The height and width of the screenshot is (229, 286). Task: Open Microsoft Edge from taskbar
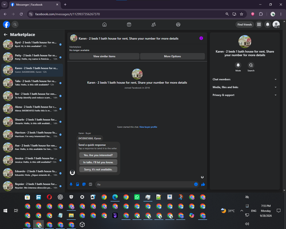115,197
